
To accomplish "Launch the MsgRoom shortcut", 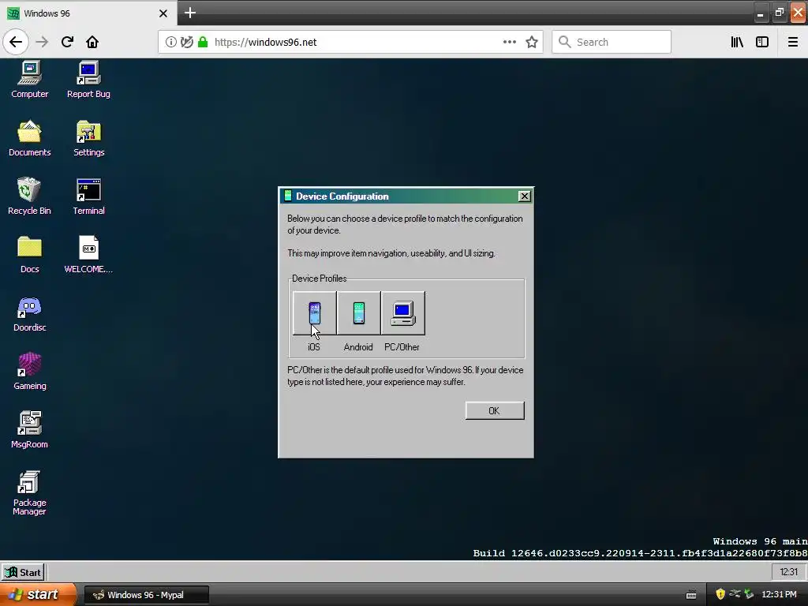I will click(x=29, y=429).
